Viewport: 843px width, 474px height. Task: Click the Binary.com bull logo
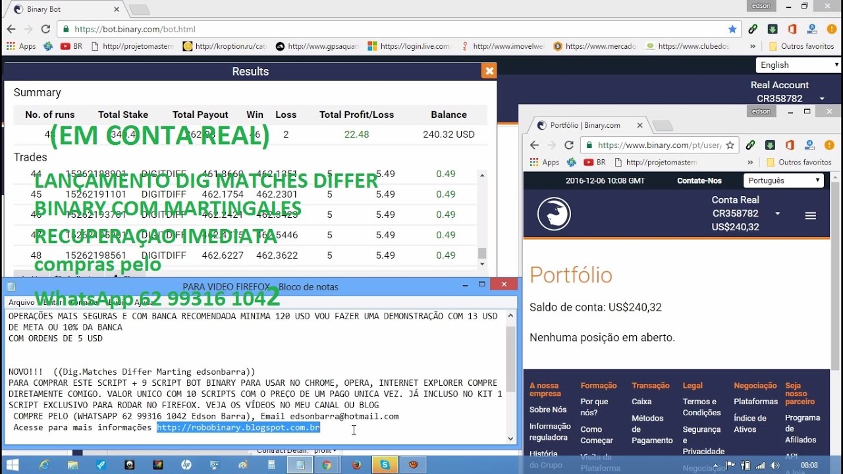point(554,214)
